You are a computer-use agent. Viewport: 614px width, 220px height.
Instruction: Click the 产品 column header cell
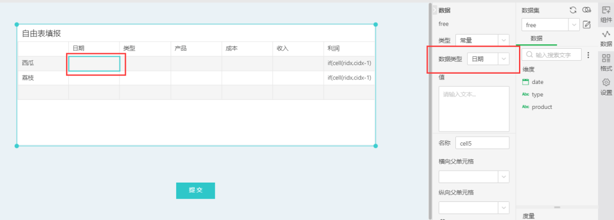[x=196, y=49]
